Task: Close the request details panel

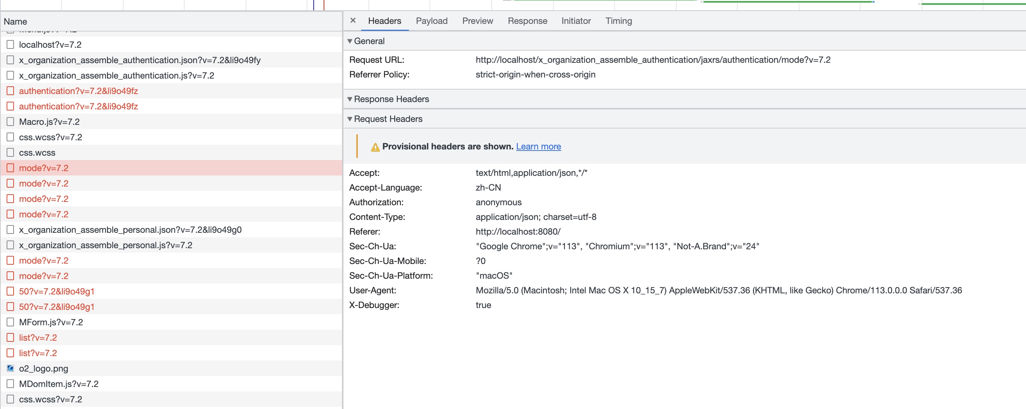Action: (353, 21)
